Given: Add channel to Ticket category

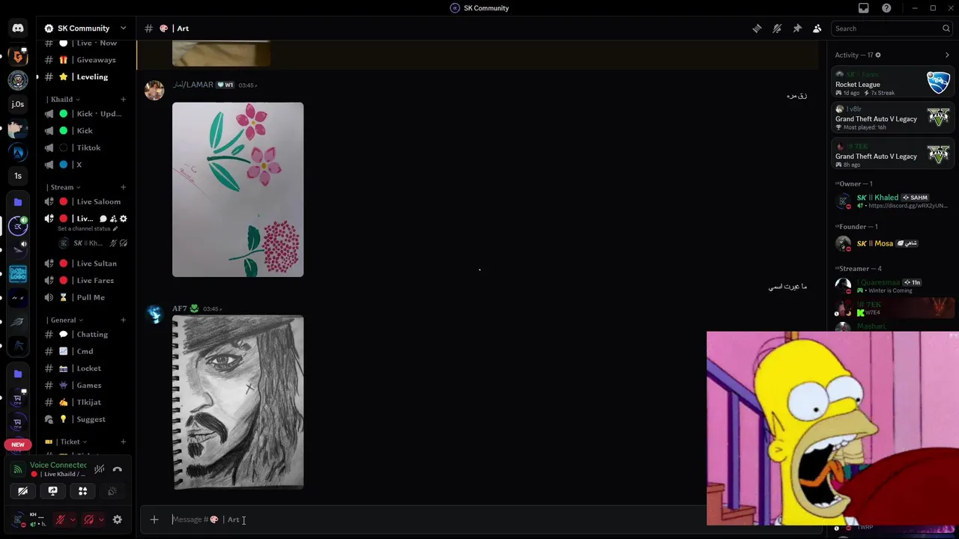Looking at the screenshot, I should pos(124,442).
